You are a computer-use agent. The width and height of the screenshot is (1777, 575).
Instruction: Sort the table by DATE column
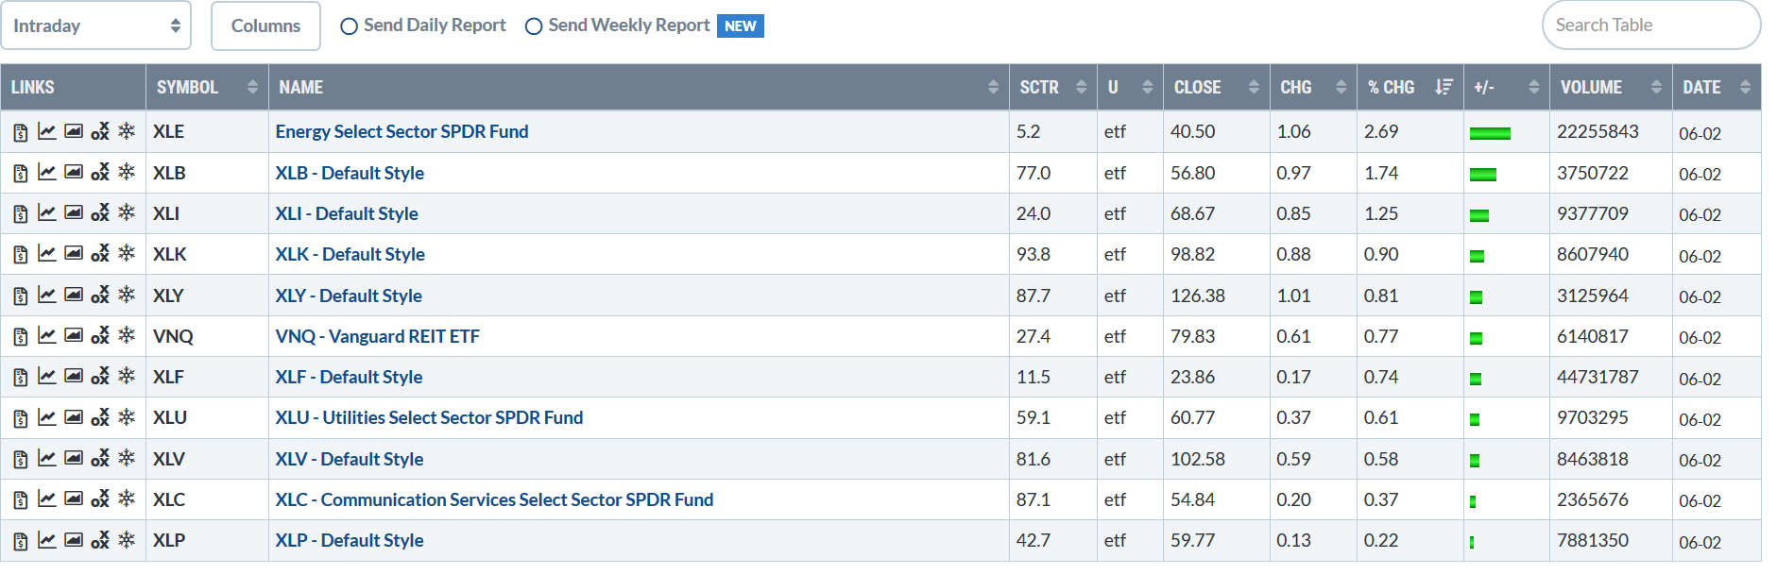(1717, 87)
